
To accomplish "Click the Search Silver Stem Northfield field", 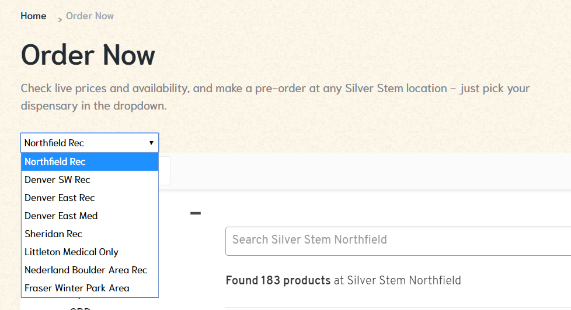I will (x=398, y=241).
